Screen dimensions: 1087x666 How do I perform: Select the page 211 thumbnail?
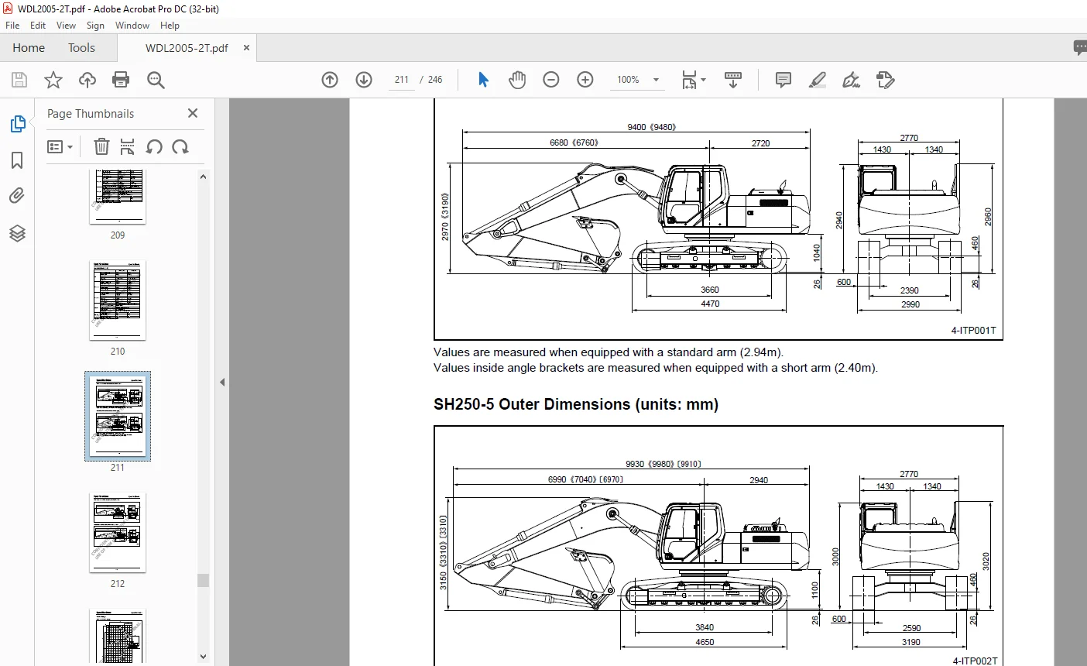[118, 416]
